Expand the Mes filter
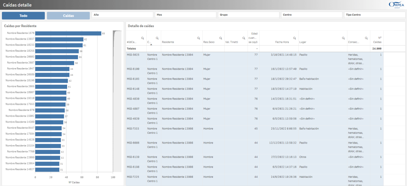407x186 pixels. click(x=185, y=15)
